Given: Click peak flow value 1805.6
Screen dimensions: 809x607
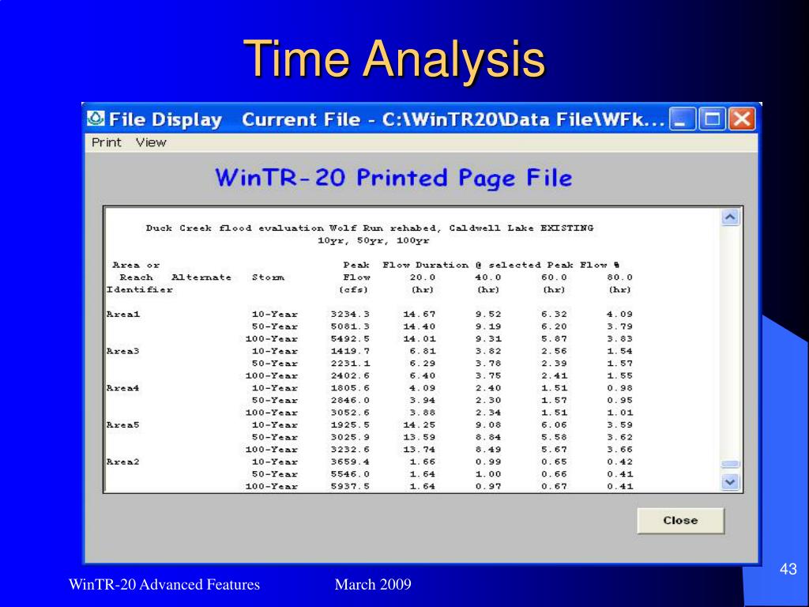Looking at the screenshot, I should tap(350, 388).
